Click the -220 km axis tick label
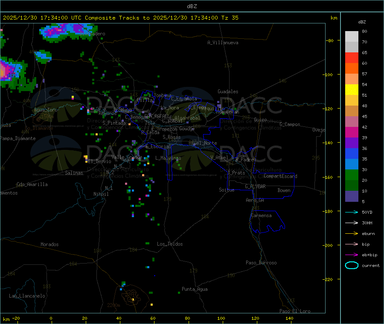 [328, 279]
